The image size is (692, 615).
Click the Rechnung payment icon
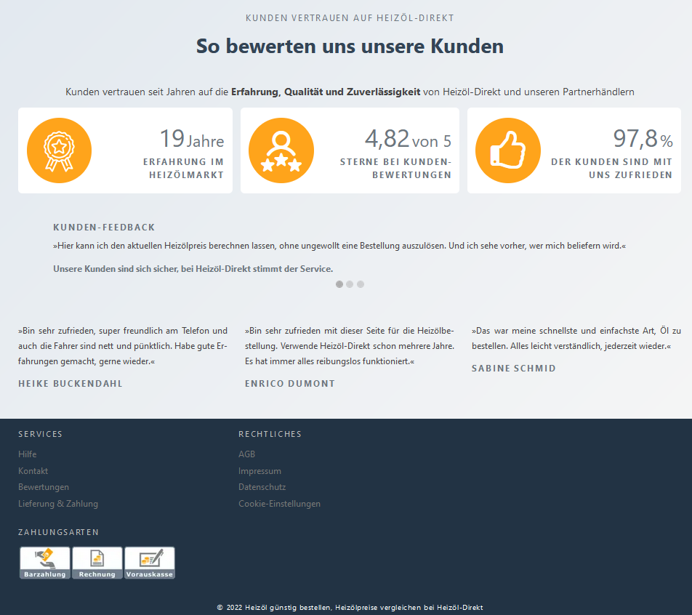point(97,563)
